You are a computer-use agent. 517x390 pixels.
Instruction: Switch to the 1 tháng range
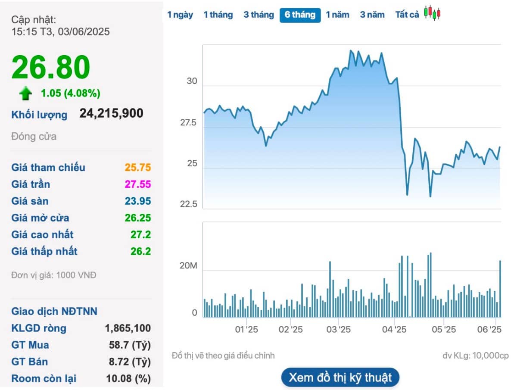click(x=218, y=15)
